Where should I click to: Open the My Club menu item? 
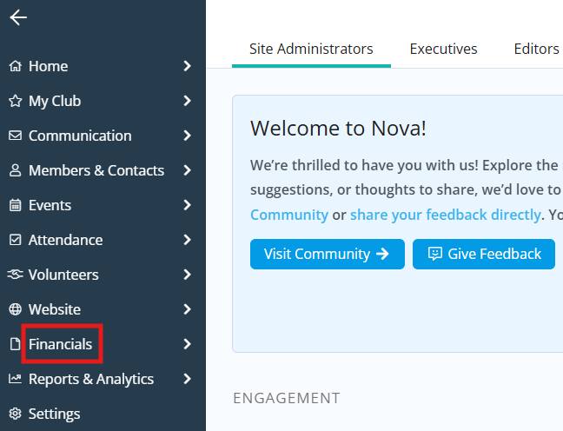pos(55,101)
